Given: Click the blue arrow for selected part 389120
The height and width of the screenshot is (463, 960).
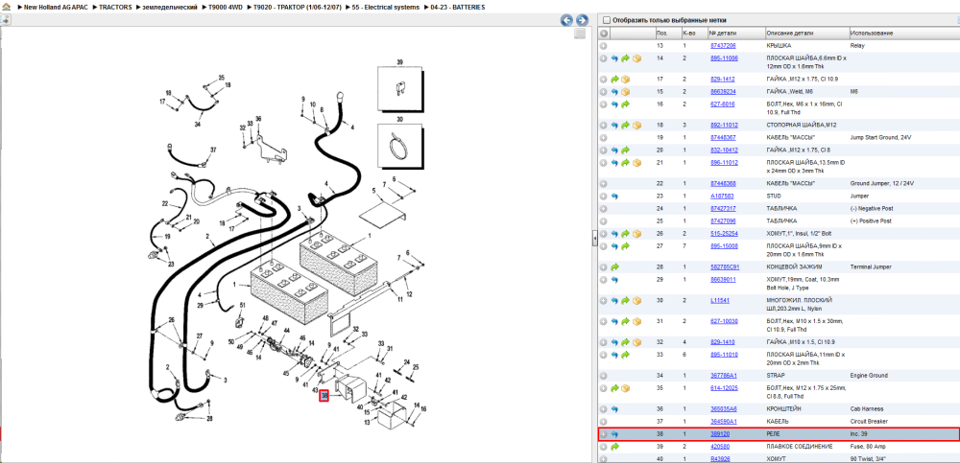Looking at the screenshot, I should click(614, 434).
